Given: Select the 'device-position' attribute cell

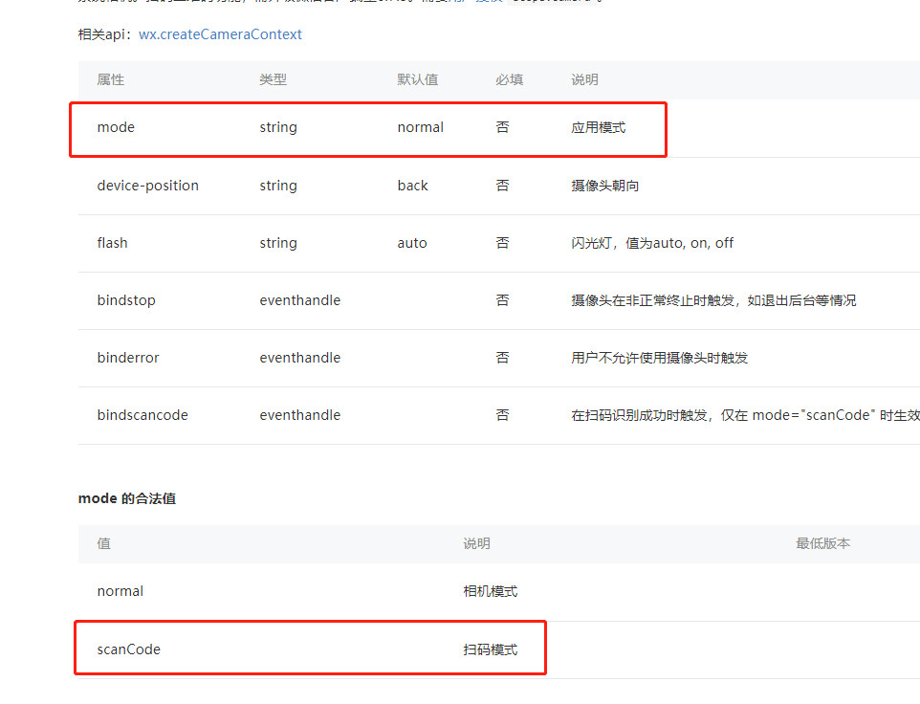Looking at the screenshot, I should pos(148,186).
